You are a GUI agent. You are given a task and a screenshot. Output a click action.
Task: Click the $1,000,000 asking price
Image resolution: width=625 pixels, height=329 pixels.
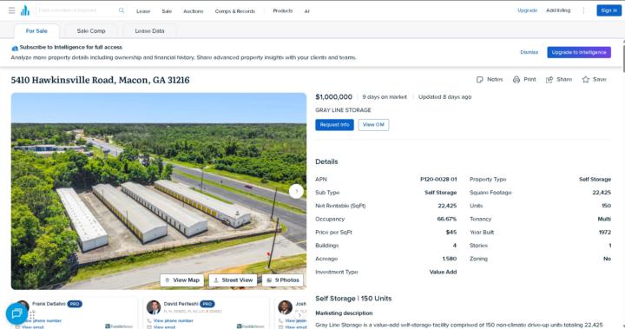pyautogui.click(x=333, y=97)
